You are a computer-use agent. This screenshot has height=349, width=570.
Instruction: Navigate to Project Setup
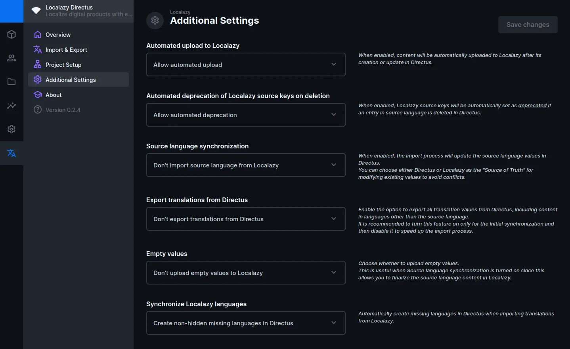(78, 64)
